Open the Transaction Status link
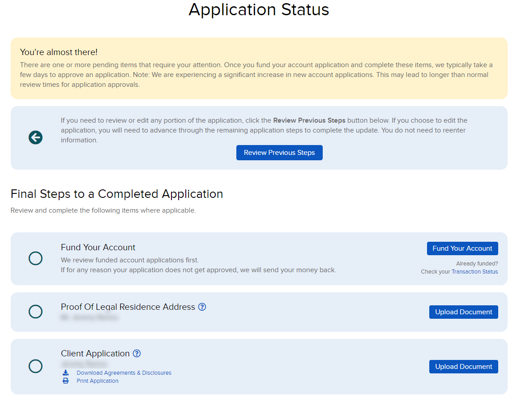Image resolution: width=517 pixels, height=398 pixels. pyautogui.click(x=474, y=271)
